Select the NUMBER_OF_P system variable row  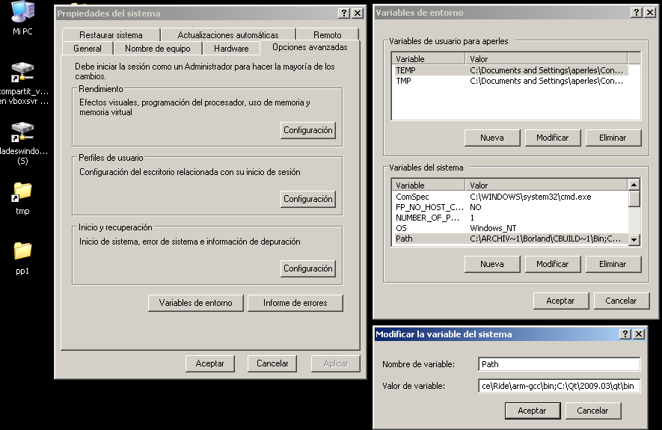pos(511,218)
